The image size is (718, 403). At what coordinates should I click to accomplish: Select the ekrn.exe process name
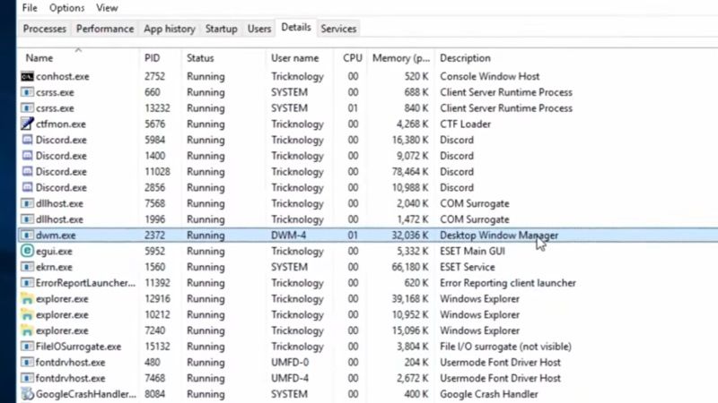pos(54,267)
